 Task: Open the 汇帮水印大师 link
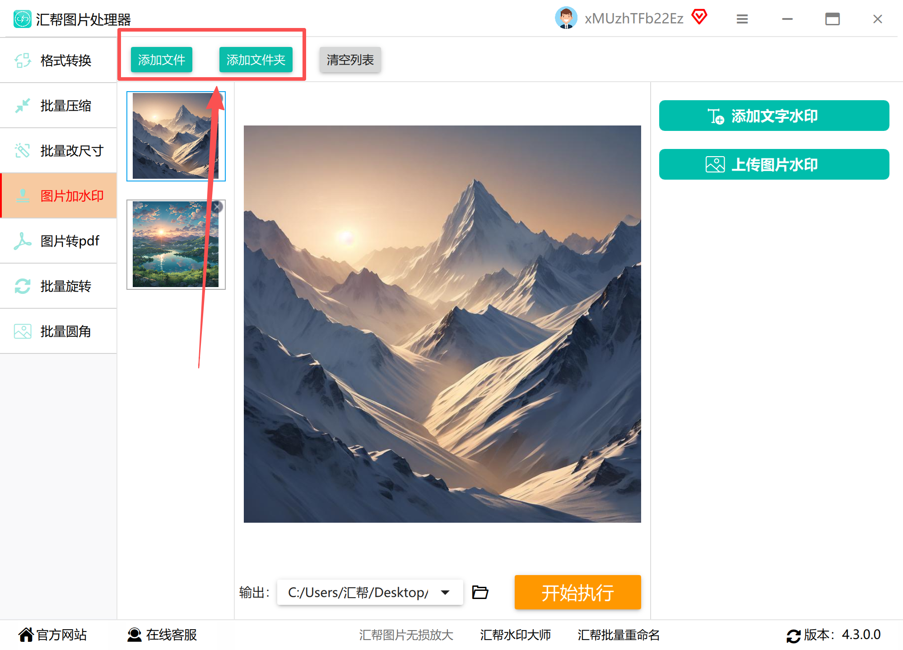tap(515, 635)
